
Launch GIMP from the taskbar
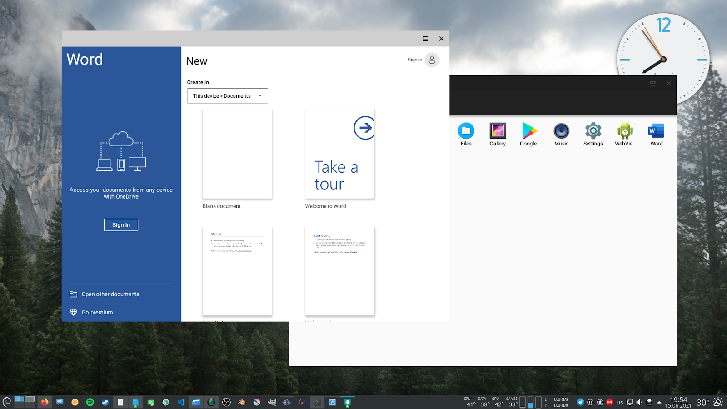tap(272, 402)
